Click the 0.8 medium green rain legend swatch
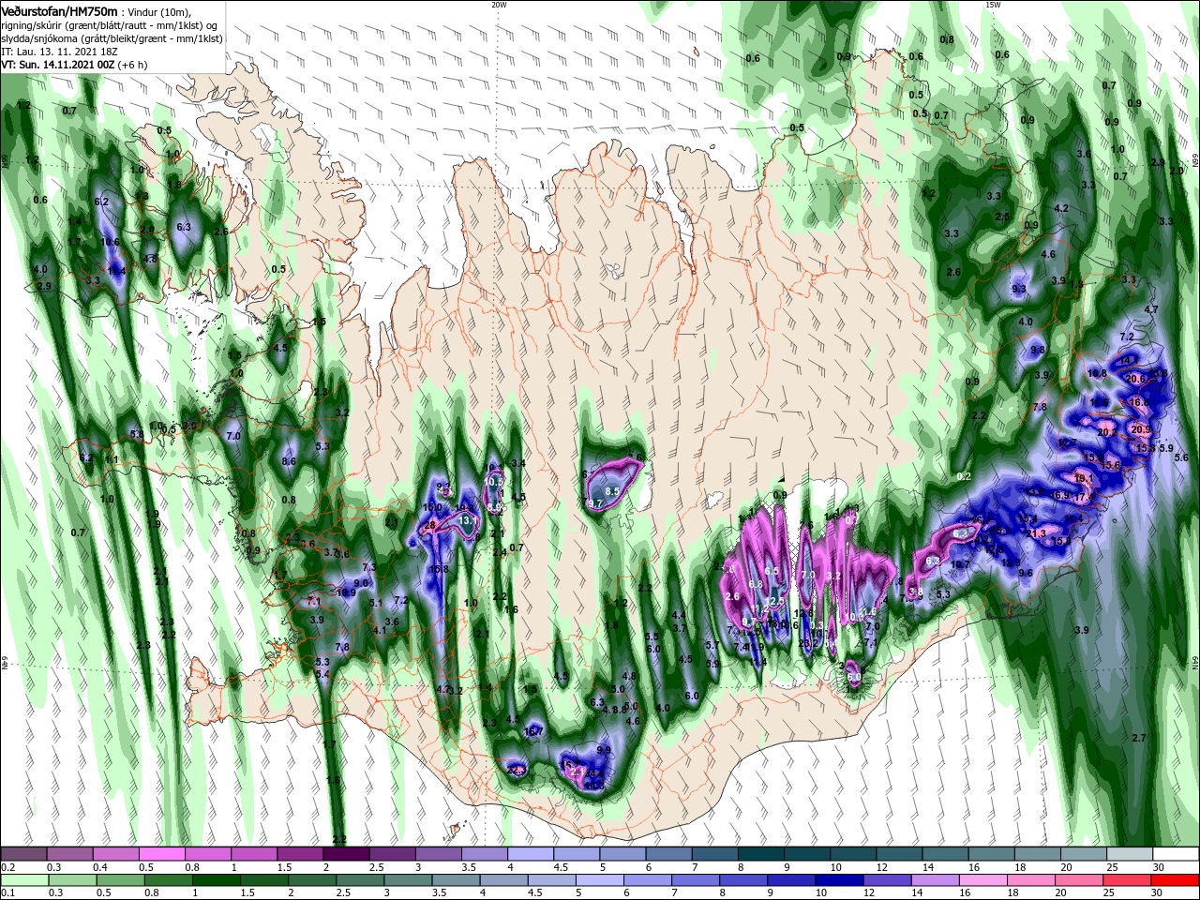The image size is (1200, 900). pyautogui.click(x=169, y=880)
